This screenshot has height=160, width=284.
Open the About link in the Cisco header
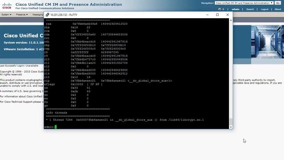click(x=278, y=9)
